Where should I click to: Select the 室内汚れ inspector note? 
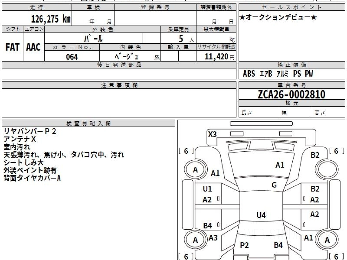click(17, 147)
